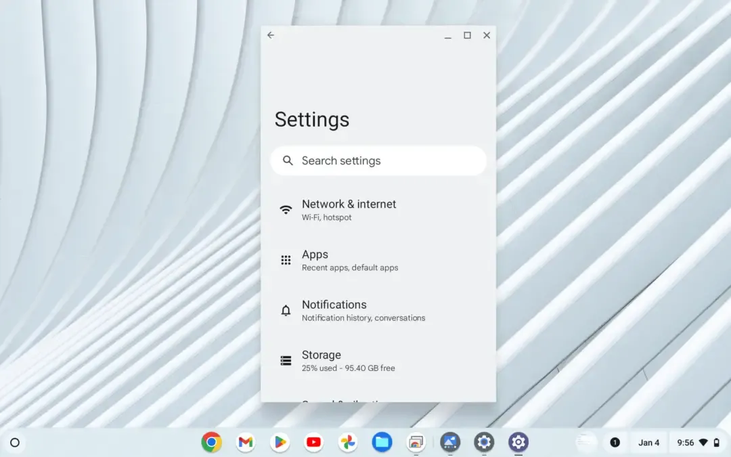Open Gmail from the shelf
Screen dimensions: 731x457
pos(246,442)
